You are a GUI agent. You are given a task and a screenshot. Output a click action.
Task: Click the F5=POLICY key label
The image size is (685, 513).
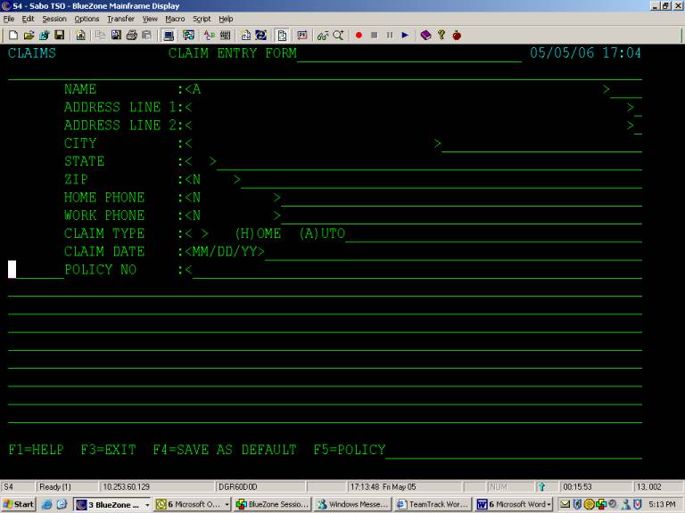pos(350,450)
